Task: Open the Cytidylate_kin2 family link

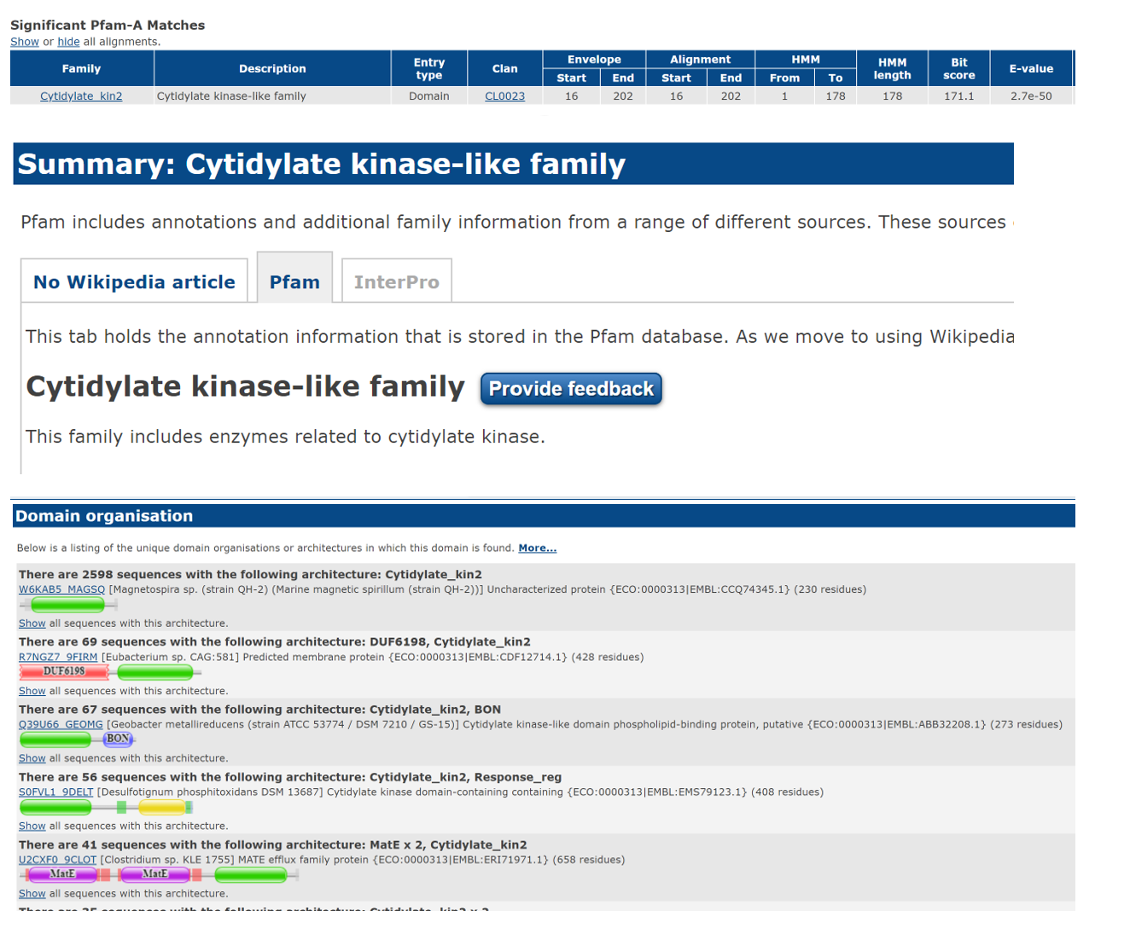Action: [81, 96]
